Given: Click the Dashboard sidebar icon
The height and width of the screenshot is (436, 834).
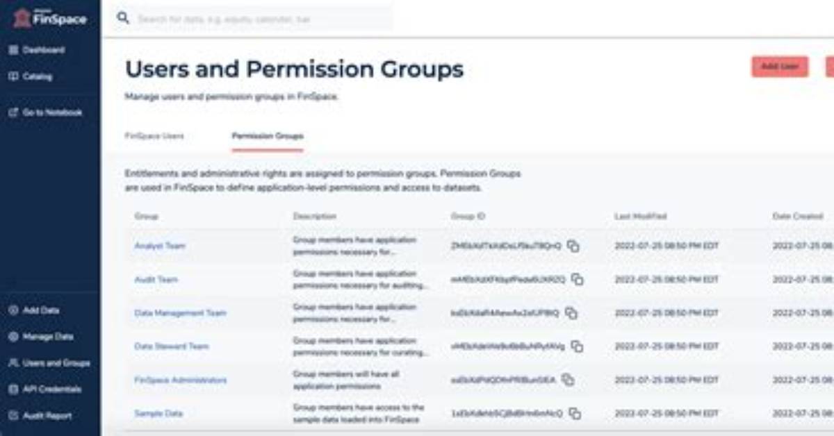Looking at the screenshot, I should [x=13, y=50].
